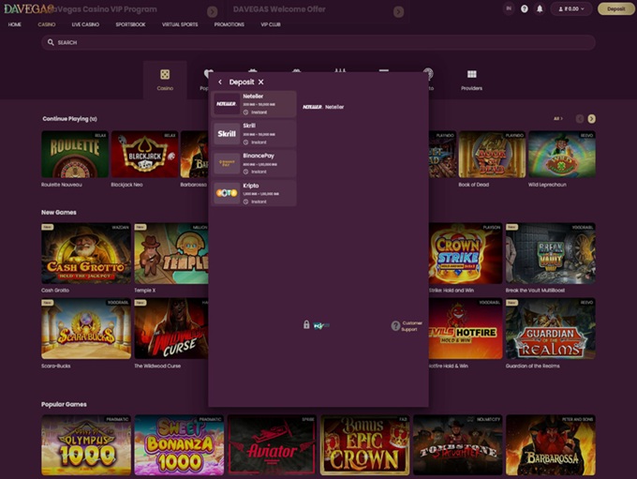Open the Sweet Bonanza 1000 game
This screenshot has height=479, width=637.
(178, 445)
